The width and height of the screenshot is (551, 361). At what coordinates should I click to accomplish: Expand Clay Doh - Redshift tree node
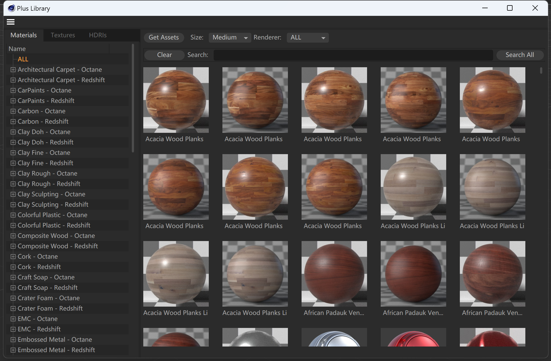[x=13, y=142]
